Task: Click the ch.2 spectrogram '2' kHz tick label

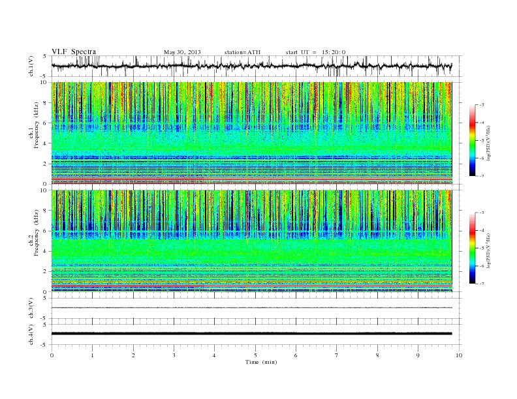Action: pos(44,272)
